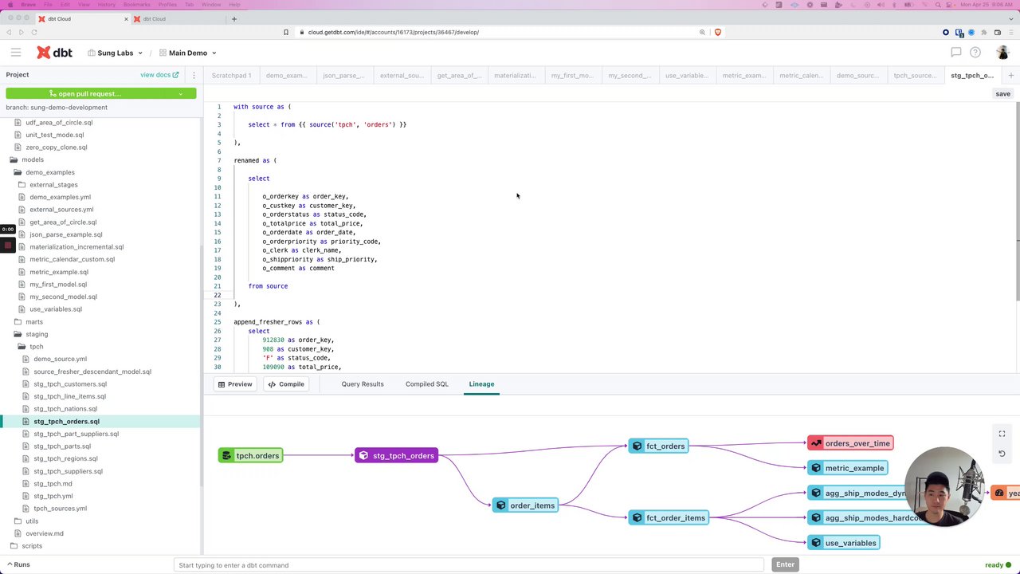Screen dimensions: 1020x574
Task: Open the help question mark icon
Action: 975,53
